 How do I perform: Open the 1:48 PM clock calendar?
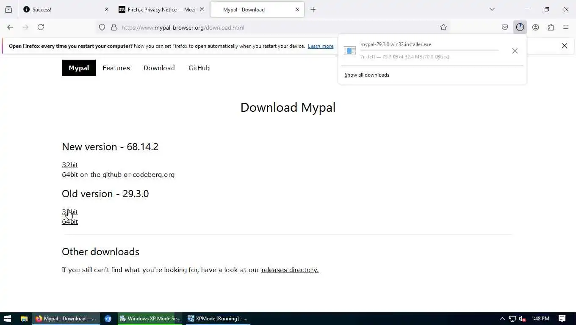[x=540, y=319]
